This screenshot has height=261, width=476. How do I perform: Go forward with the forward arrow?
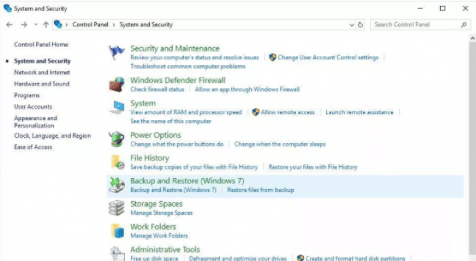tap(24, 25)
